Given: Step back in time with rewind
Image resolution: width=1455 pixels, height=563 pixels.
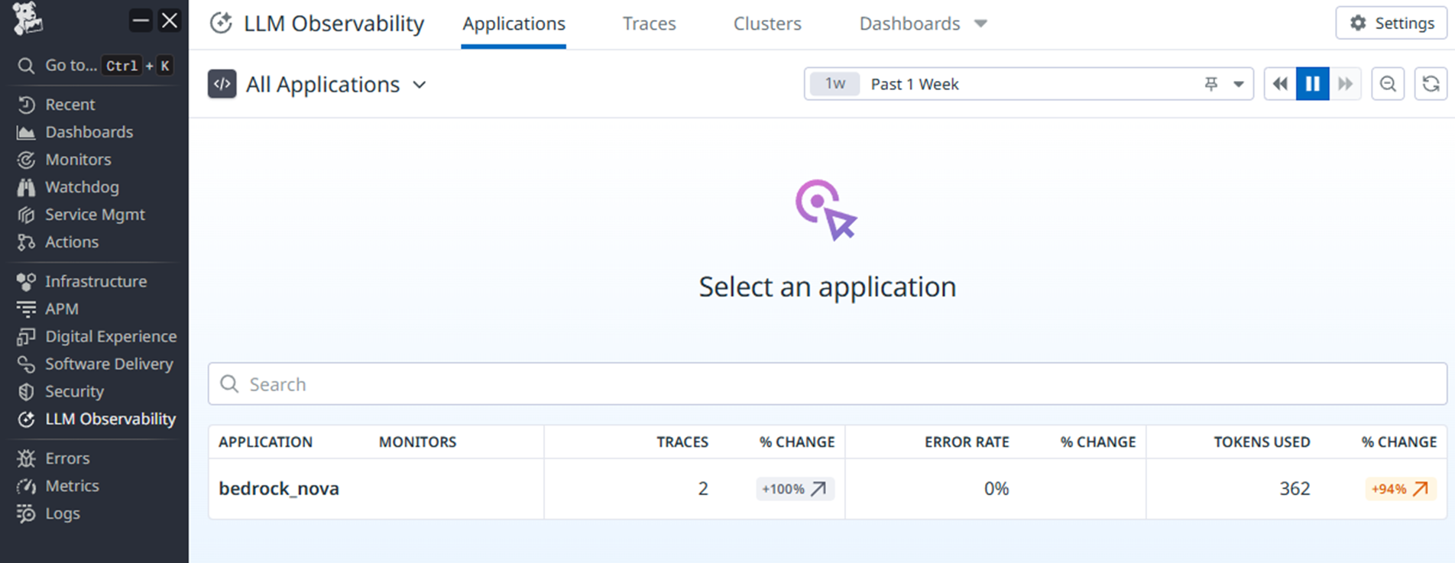Looking at the screenshot, I should pos(1280,84).
